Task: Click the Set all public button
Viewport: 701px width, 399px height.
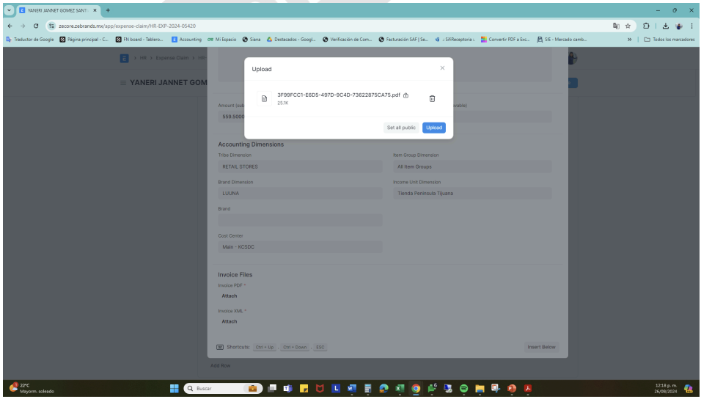Action: pos(402,127)
